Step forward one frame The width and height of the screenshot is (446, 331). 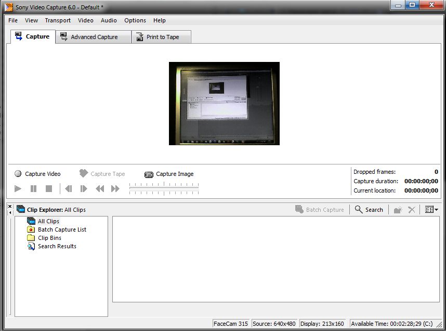pyautogui.click(x=84, y=189)
